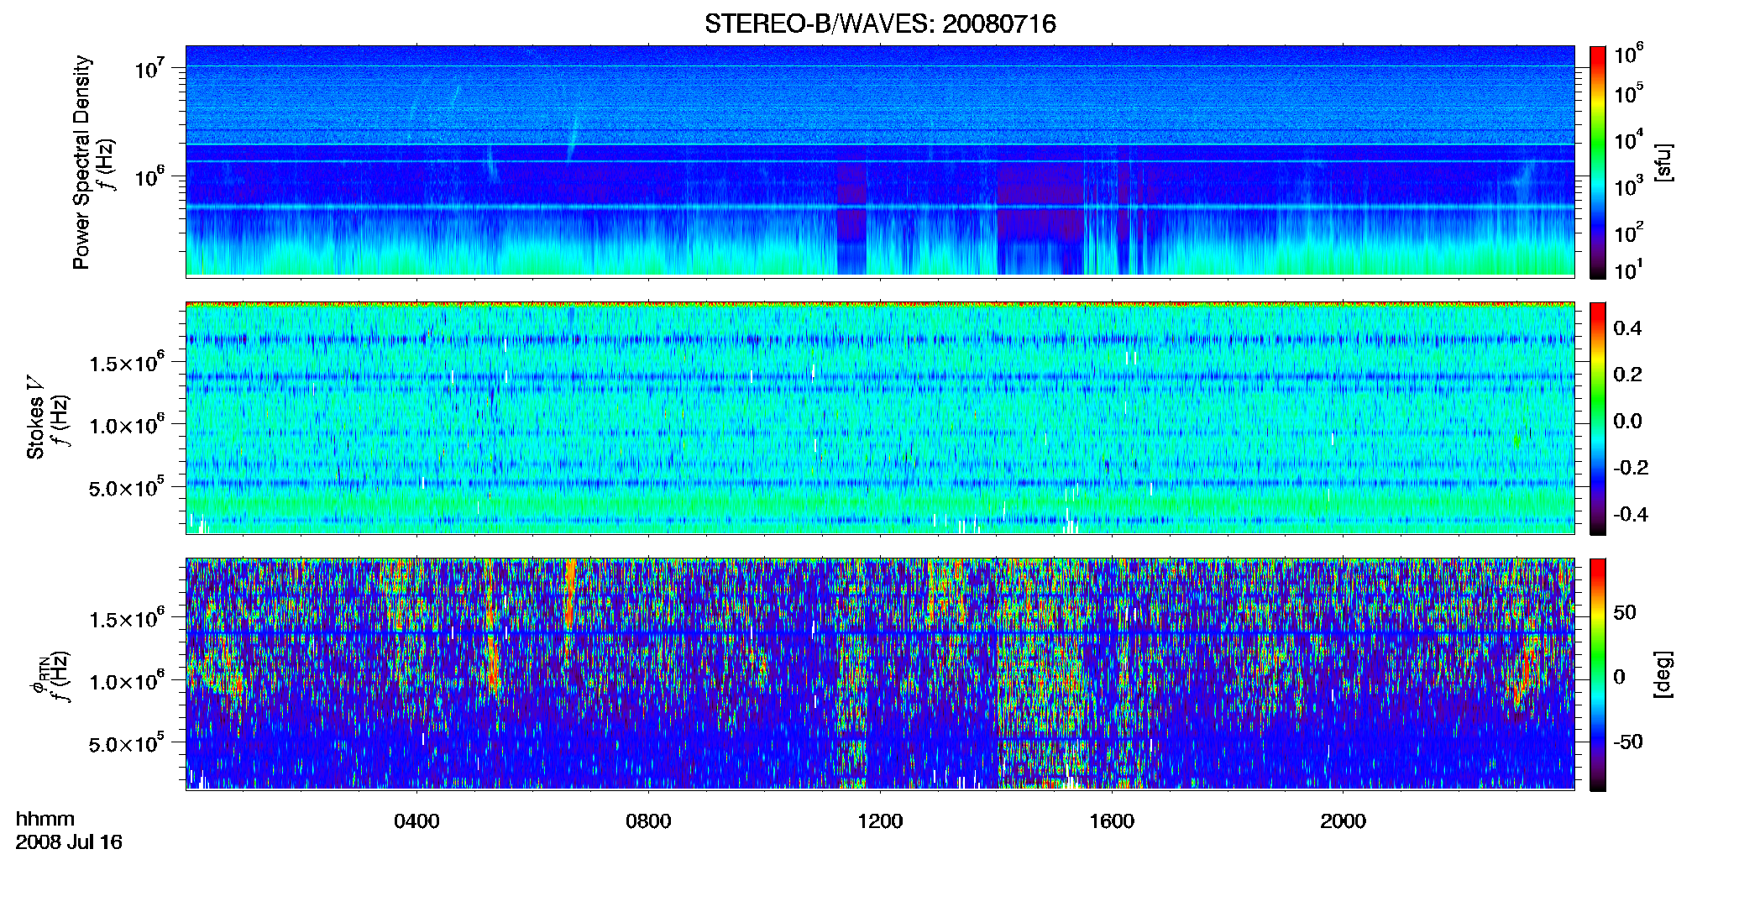
Task: Click the 1200 time tick label
Action: [x=880, y=820]
